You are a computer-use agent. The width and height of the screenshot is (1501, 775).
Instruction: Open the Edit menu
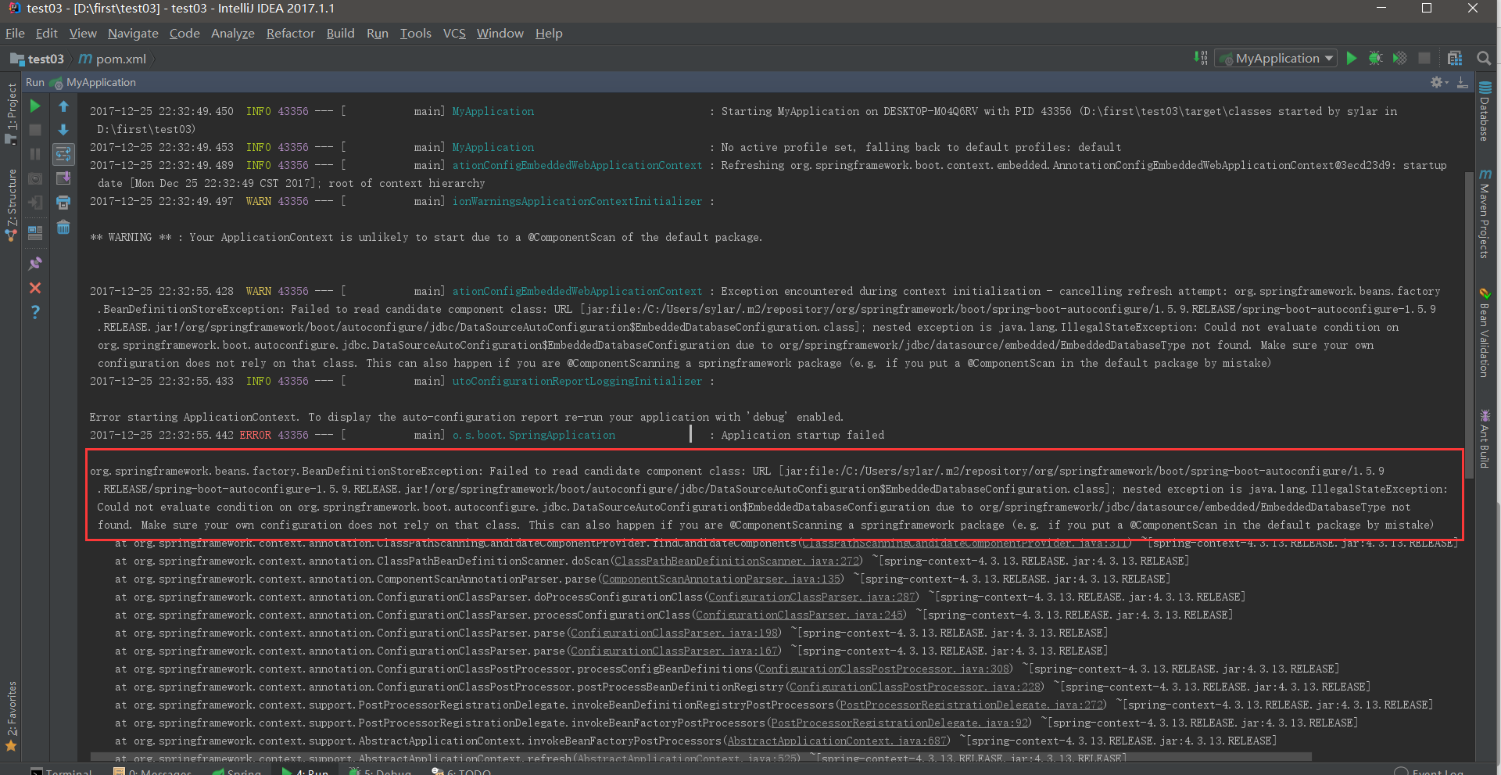[46, 33]
